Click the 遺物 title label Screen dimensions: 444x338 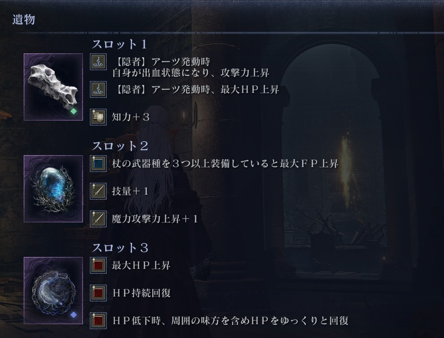tap(24, 20)
